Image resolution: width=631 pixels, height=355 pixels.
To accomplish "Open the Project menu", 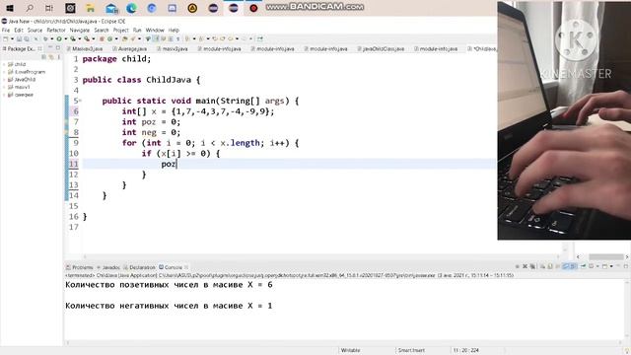I will 120,31.
